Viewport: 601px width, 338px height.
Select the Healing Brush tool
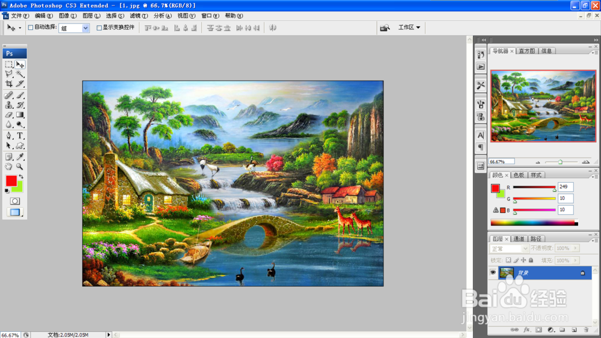click(9, 95)
